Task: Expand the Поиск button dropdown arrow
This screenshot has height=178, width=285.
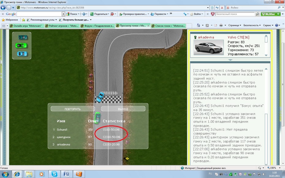Action: [x=78, y=14]
